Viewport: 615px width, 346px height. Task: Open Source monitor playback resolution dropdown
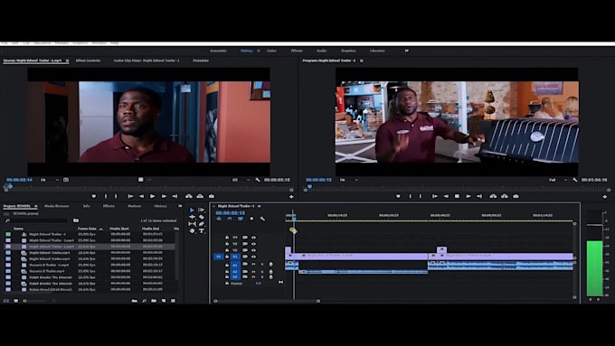click(x=241, y=180)
